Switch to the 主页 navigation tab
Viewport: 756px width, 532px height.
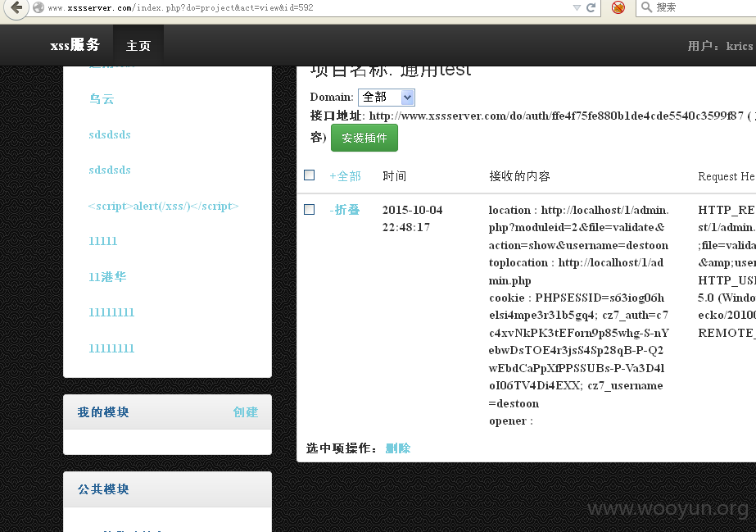tap(138, 46)
